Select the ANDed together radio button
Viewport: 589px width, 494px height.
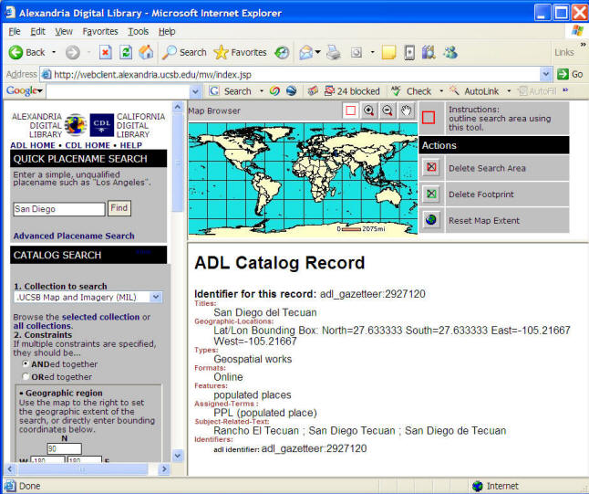[26, 363]
